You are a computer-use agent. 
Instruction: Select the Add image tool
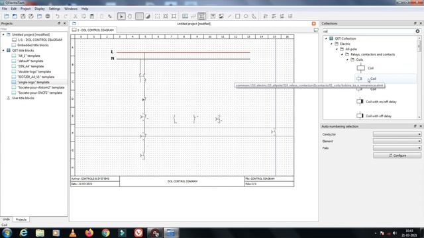221,16
